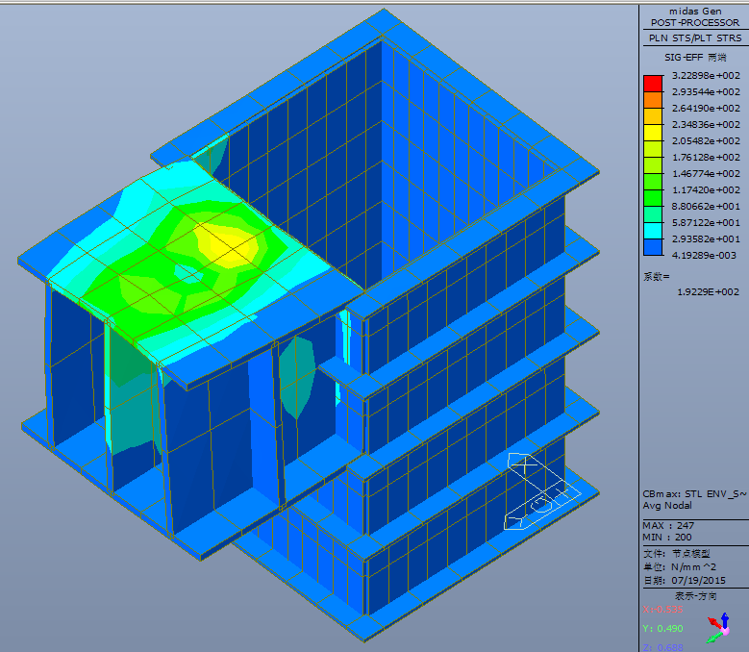Click the Y: 0.490 view direction value
Screen dimensions: 749x652
(662, 628)
